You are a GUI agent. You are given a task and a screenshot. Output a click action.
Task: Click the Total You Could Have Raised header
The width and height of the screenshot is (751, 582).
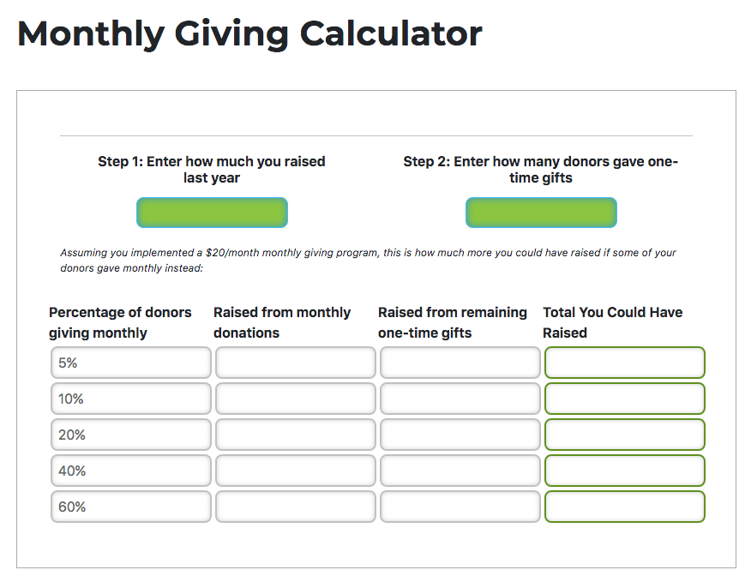tap(613, 322)
